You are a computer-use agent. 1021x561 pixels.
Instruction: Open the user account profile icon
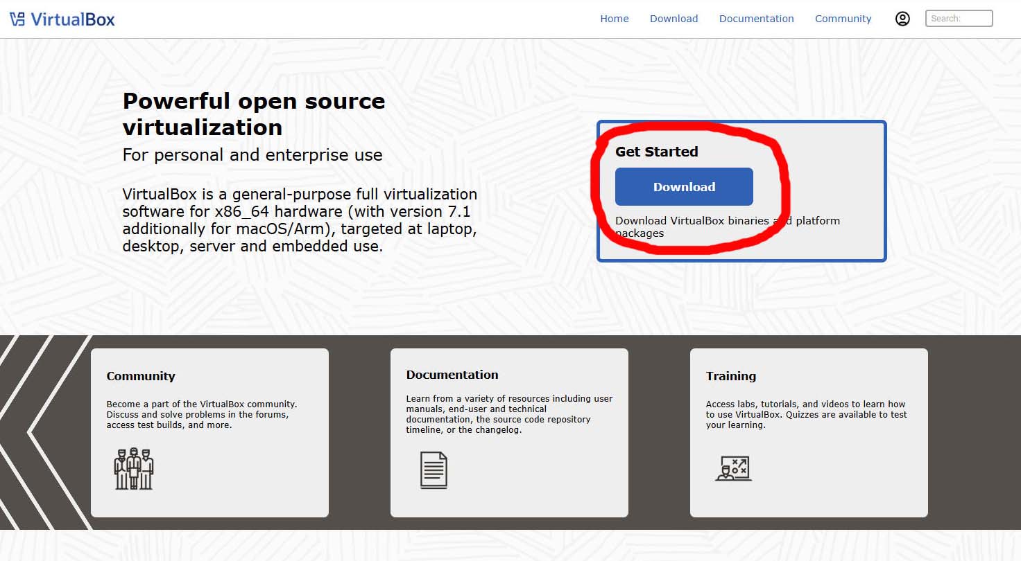tap(902, 19)
